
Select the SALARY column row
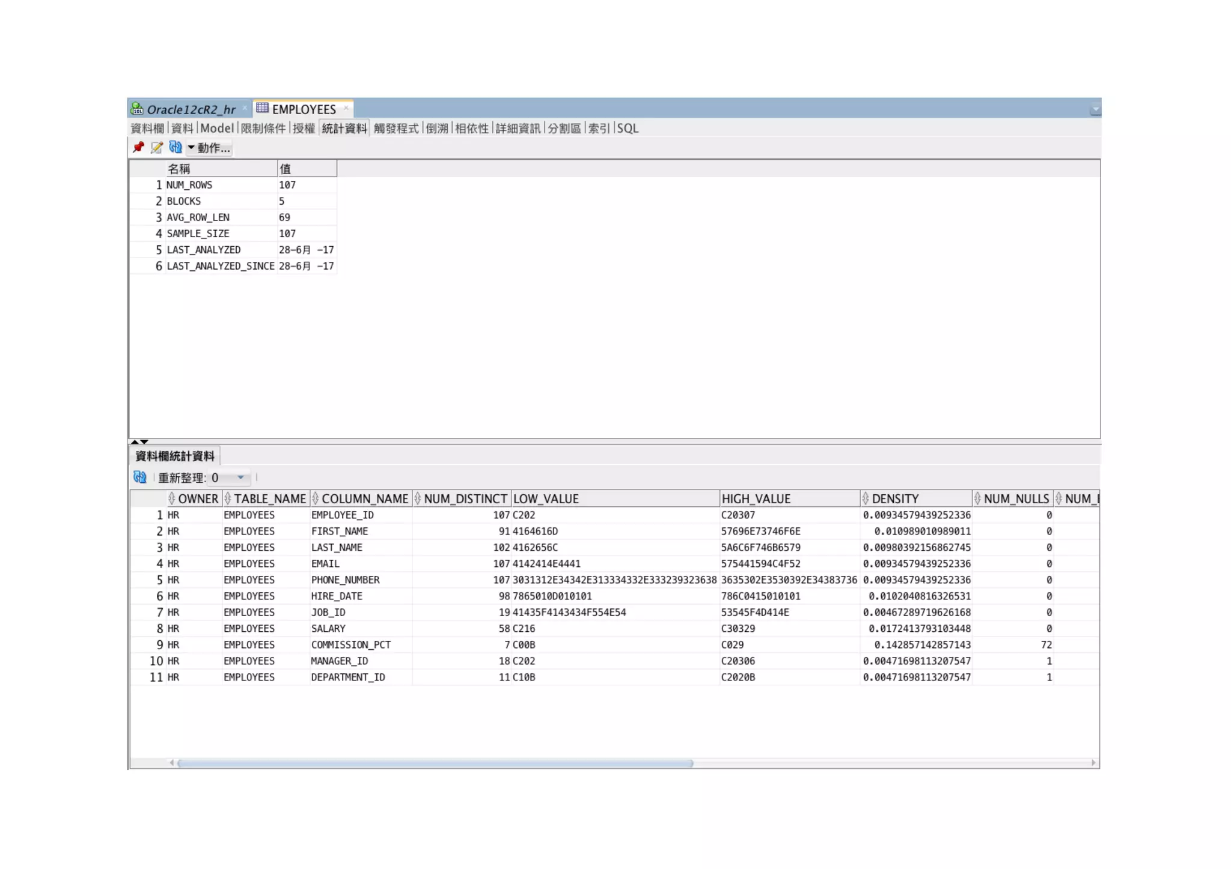point(614,629)
